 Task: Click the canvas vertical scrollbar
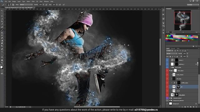tap(160, 52)
